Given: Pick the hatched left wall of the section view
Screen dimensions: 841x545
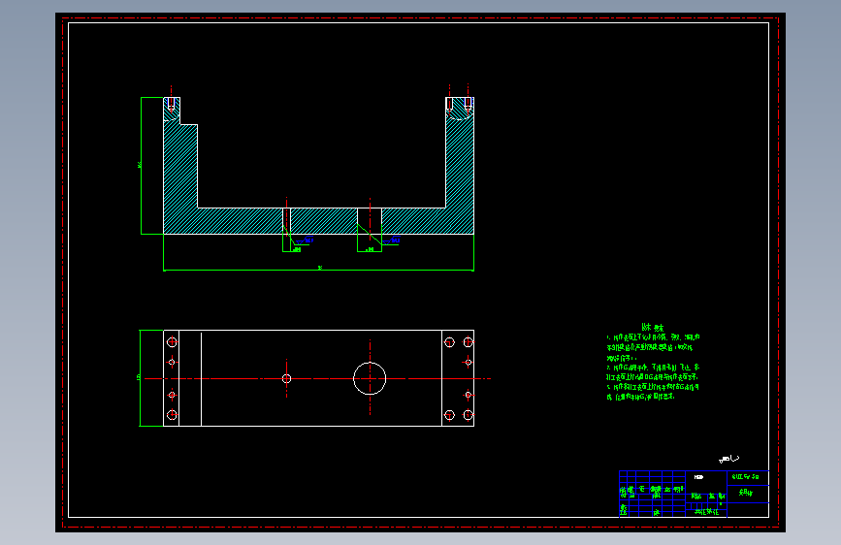Looking at the screenshot, I should [x=180, y=166].
